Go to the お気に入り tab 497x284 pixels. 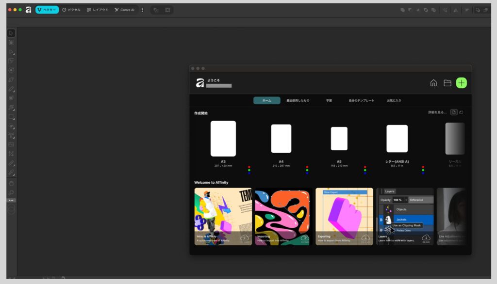tap(394, 100)
